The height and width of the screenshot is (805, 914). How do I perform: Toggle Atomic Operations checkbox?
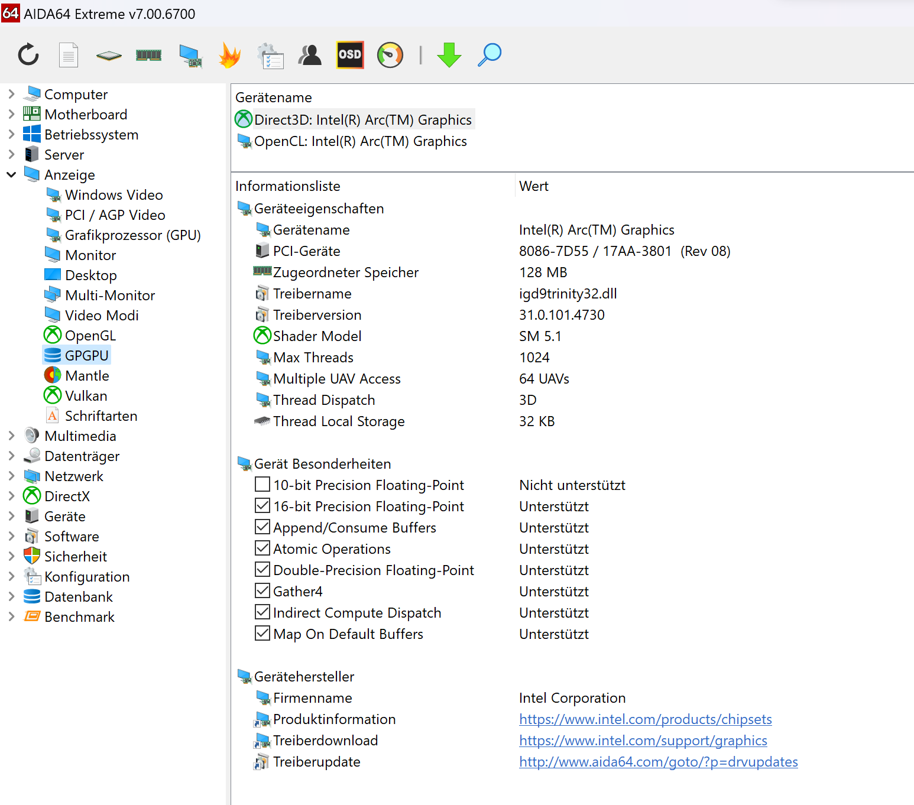point(262,548)
